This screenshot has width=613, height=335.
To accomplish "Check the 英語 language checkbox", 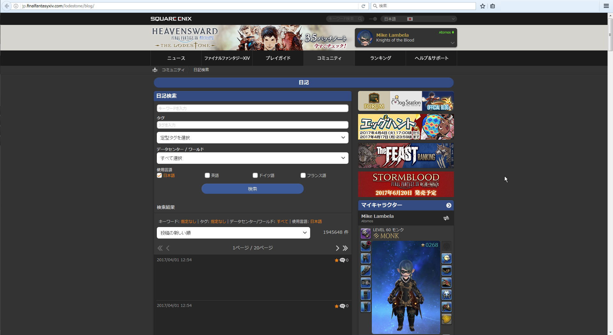I will click(x=207, y=175).
